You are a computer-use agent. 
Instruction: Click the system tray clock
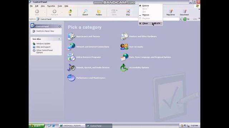tap(194, 126)
